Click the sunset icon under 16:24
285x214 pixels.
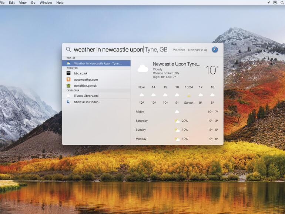coord(189,95)
